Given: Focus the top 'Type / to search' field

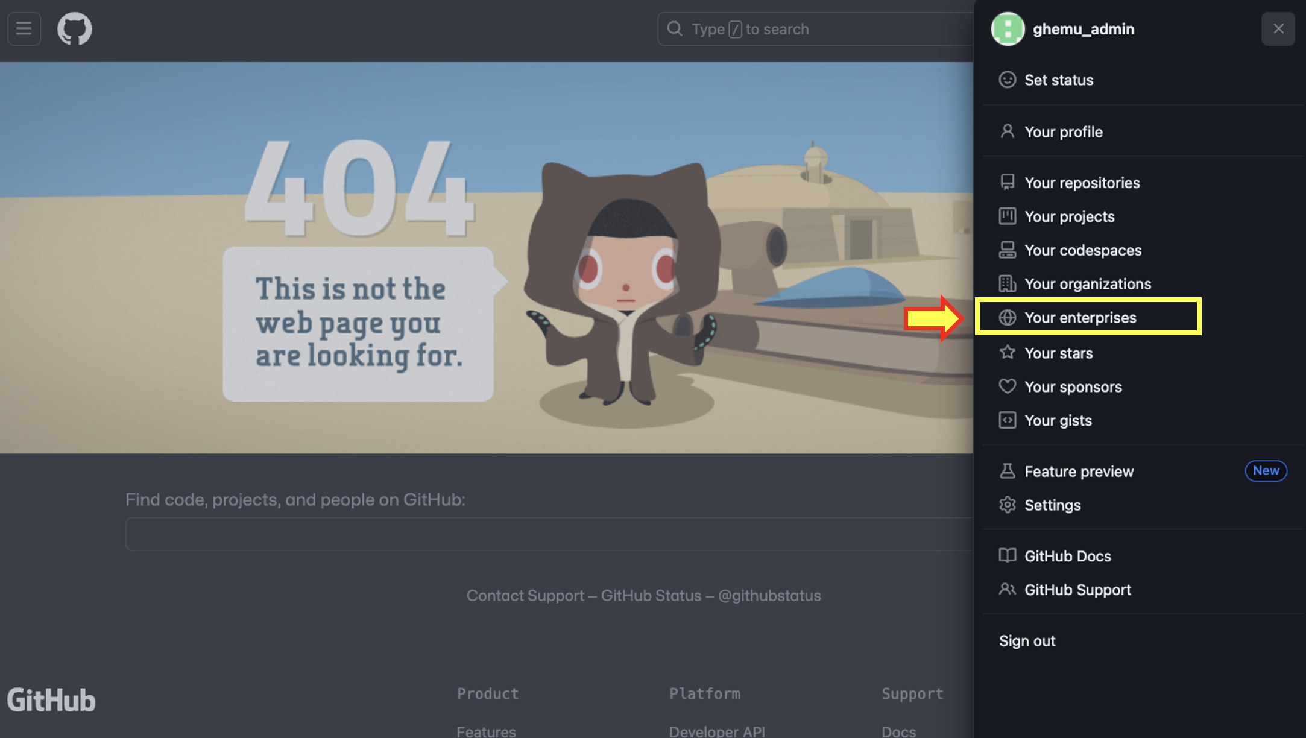Looking at the screenshot, I should pos(815,29).
